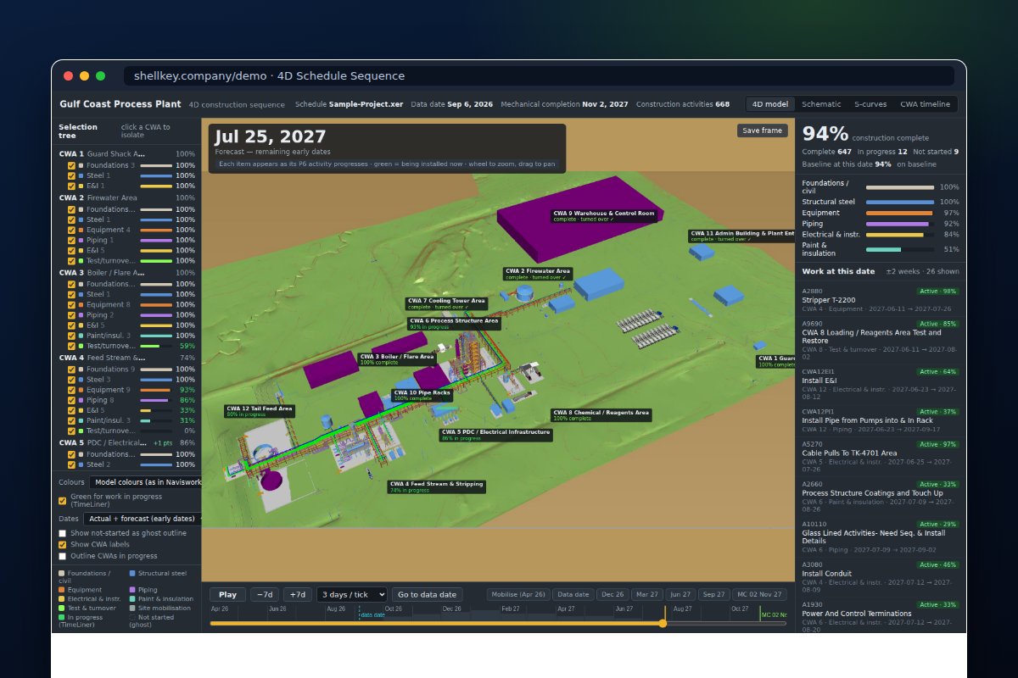Viewport: 1018px width, 678px height.
Task: Step forward with the +7d button
Action: coord(297,594)
